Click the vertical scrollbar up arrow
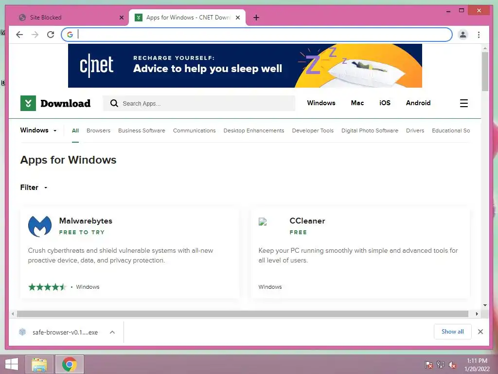498x374 pixels. (485, 48)
